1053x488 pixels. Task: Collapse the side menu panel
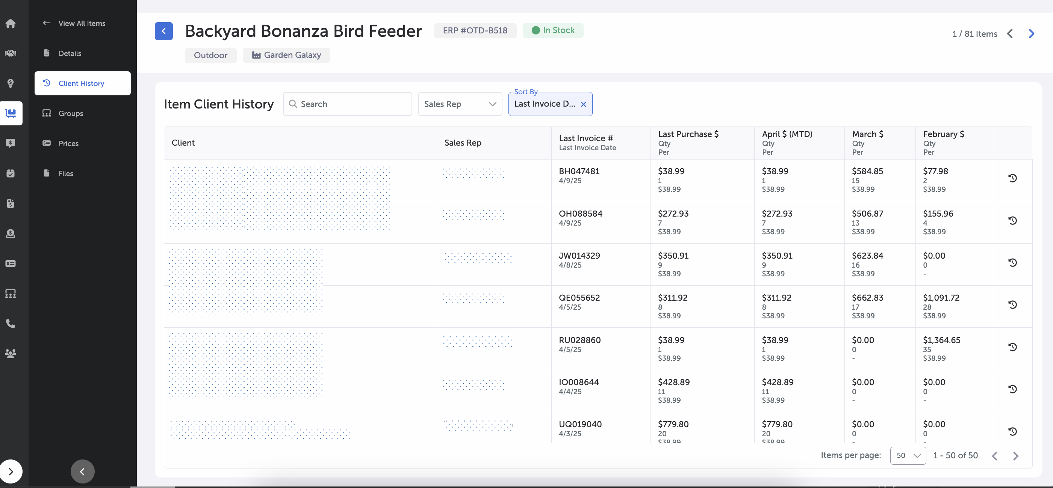coord(82,471)
